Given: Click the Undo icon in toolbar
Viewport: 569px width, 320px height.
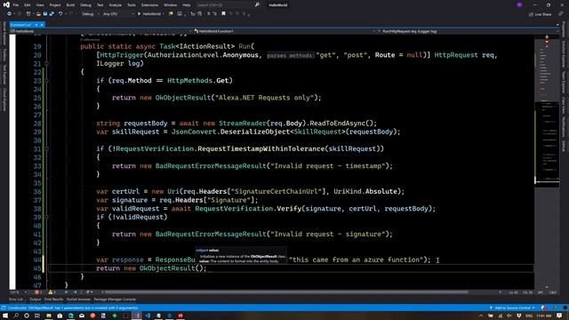Looking at the screenshot, I should (x=60, y=14).
